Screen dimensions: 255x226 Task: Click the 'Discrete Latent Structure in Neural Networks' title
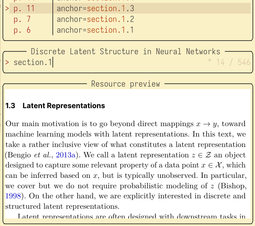[125, 51]
